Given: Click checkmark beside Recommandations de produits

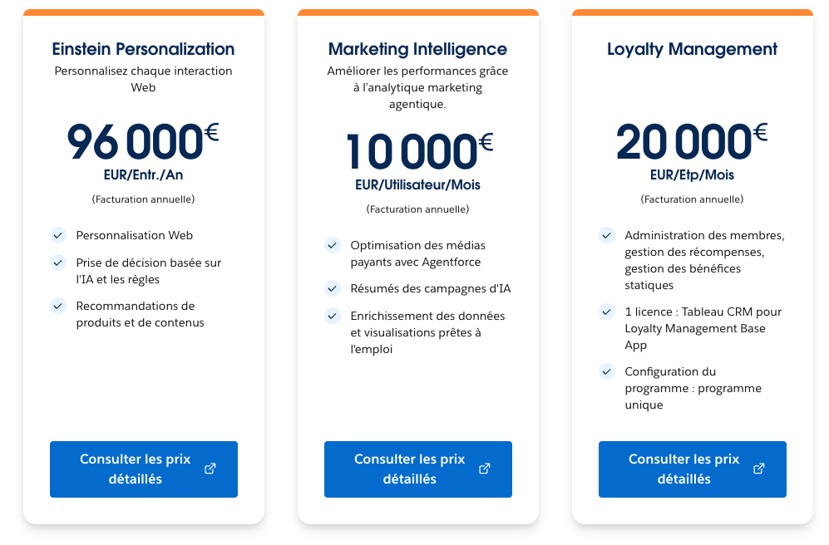Looking at the screenshot, I should pyautogui.click(x=58, y=306).
